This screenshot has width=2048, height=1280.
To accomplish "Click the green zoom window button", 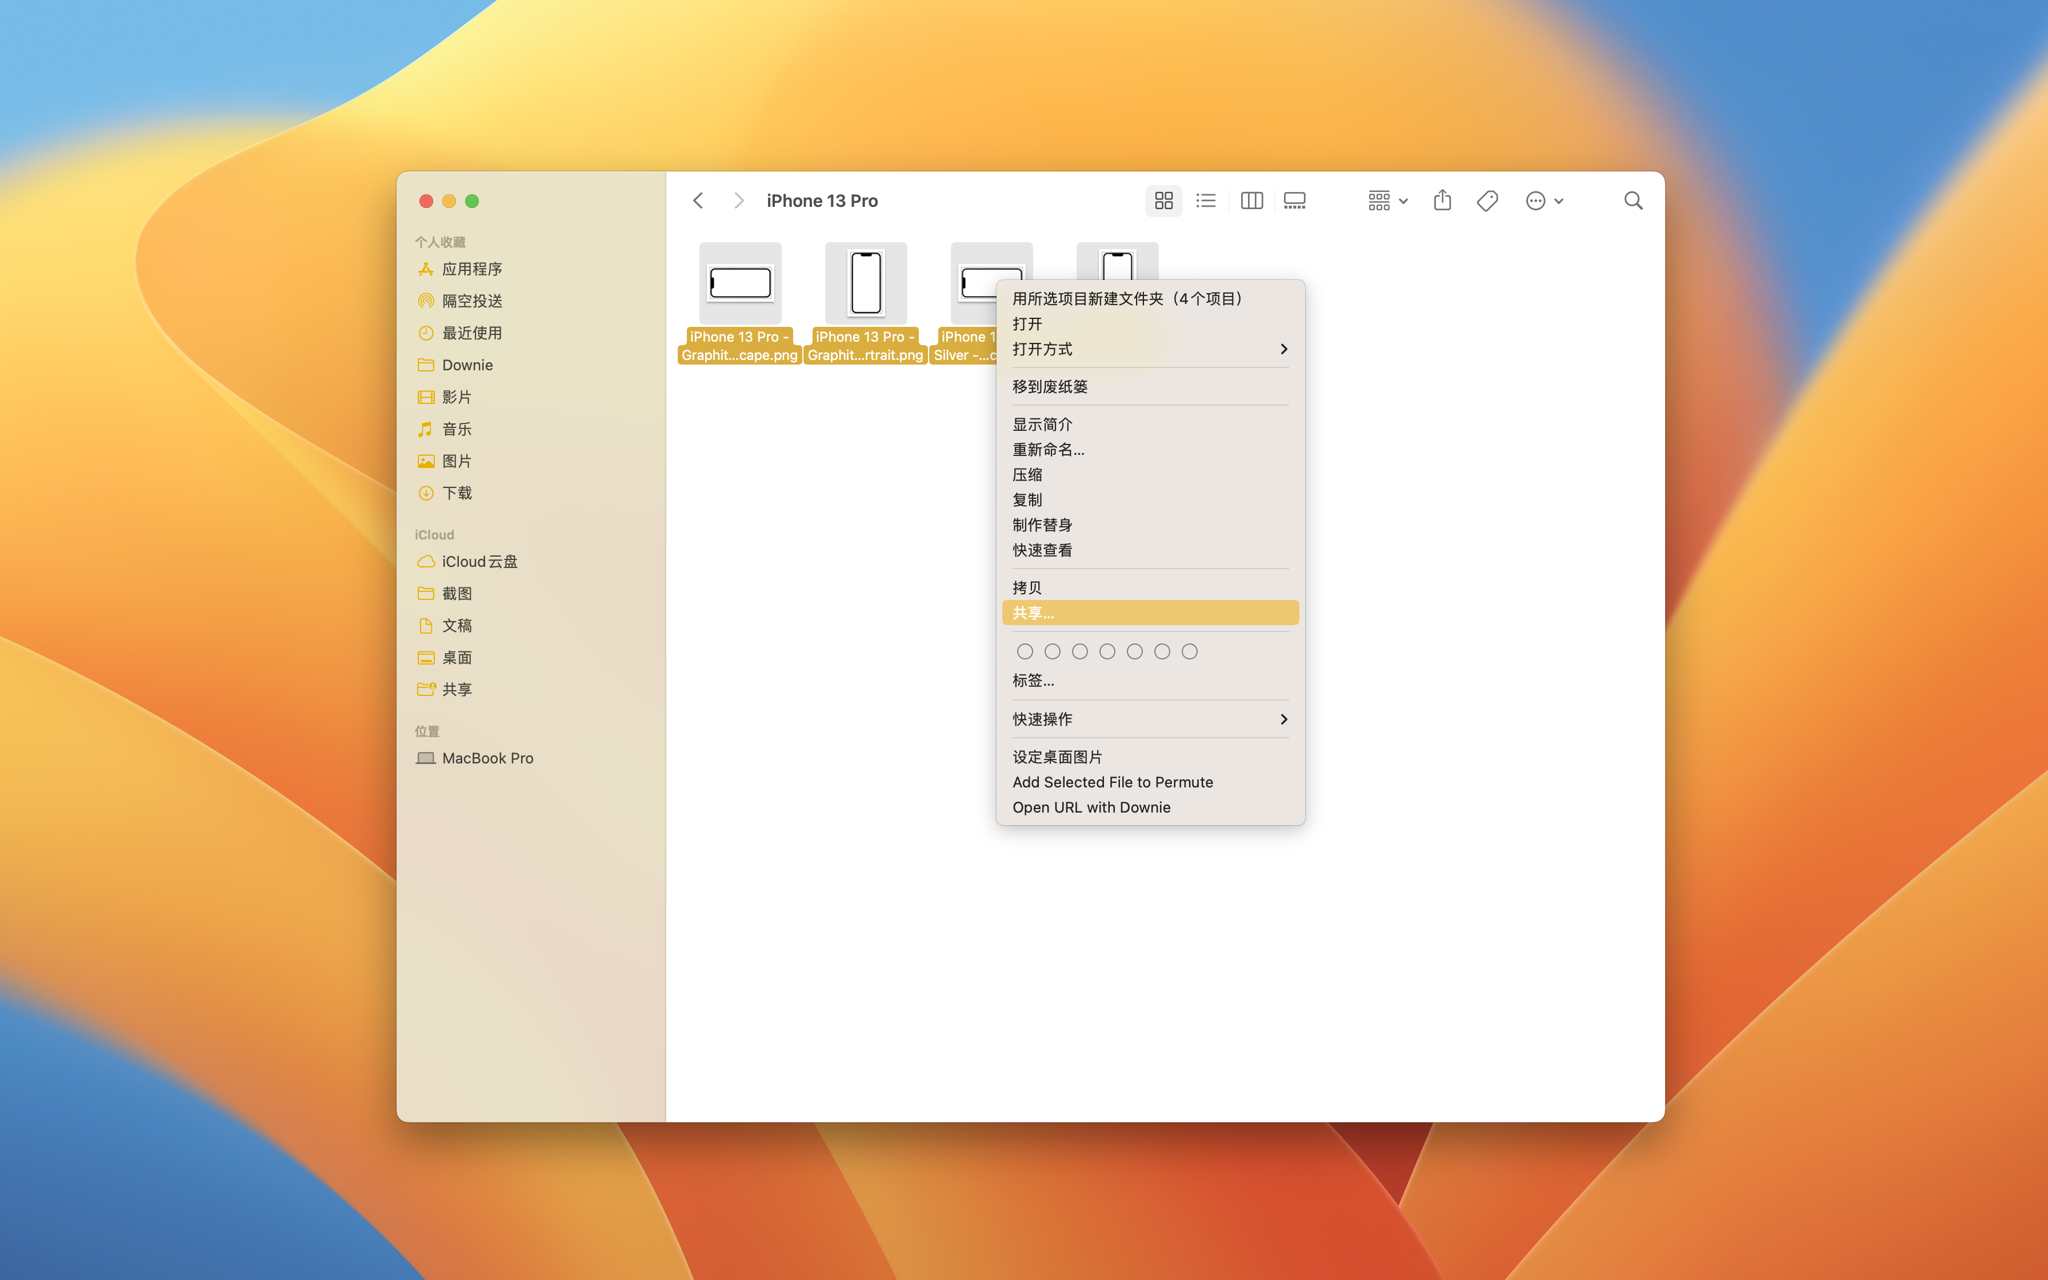I will pos(472,201).
